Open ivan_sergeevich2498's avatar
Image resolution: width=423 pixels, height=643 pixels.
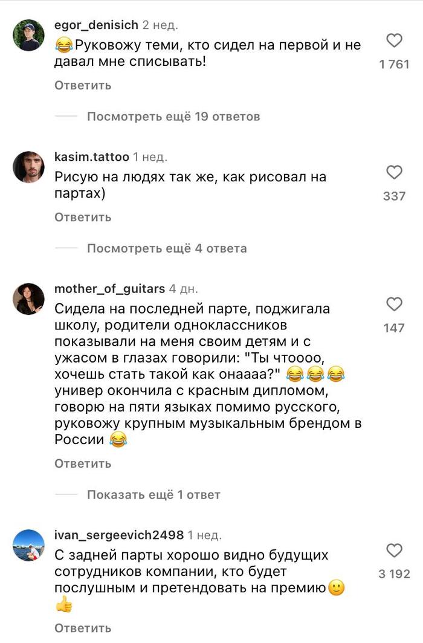coord(28,544)
